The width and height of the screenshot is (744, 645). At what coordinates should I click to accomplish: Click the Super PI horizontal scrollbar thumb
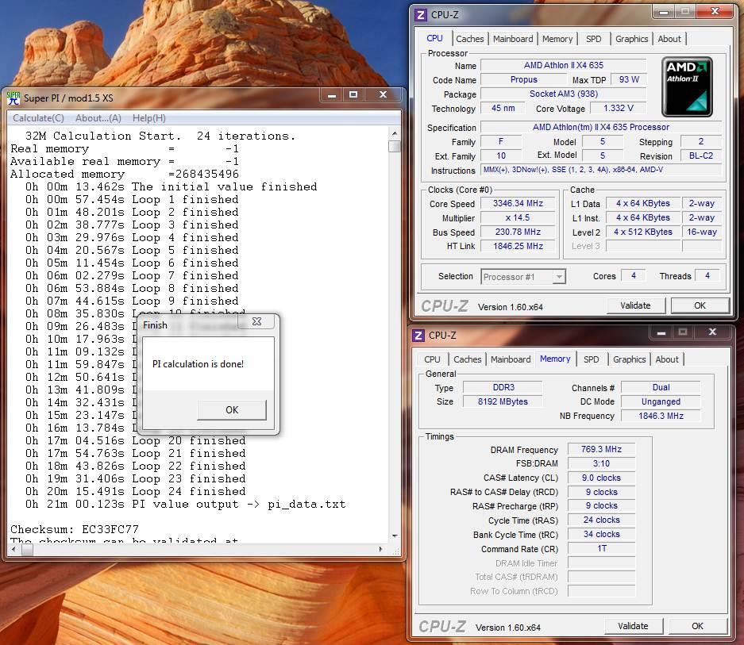[x=27, y=549]
